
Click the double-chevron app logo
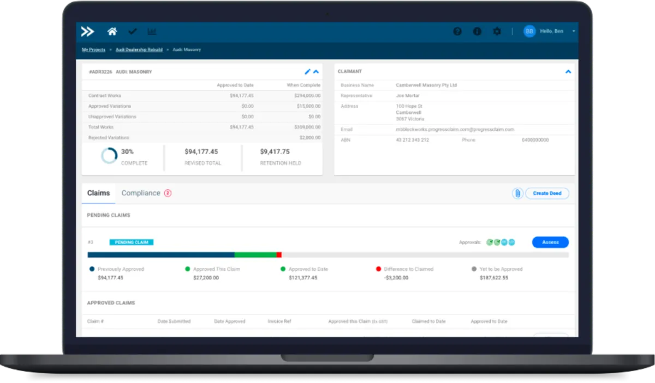(x=87, y=32)
